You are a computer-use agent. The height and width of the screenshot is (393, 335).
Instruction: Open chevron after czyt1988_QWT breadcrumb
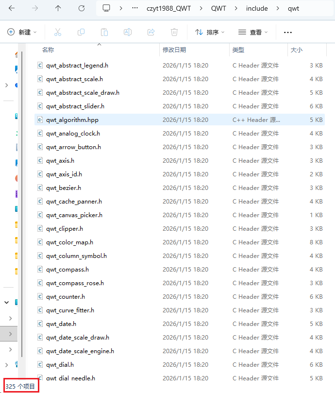point(201,9)
